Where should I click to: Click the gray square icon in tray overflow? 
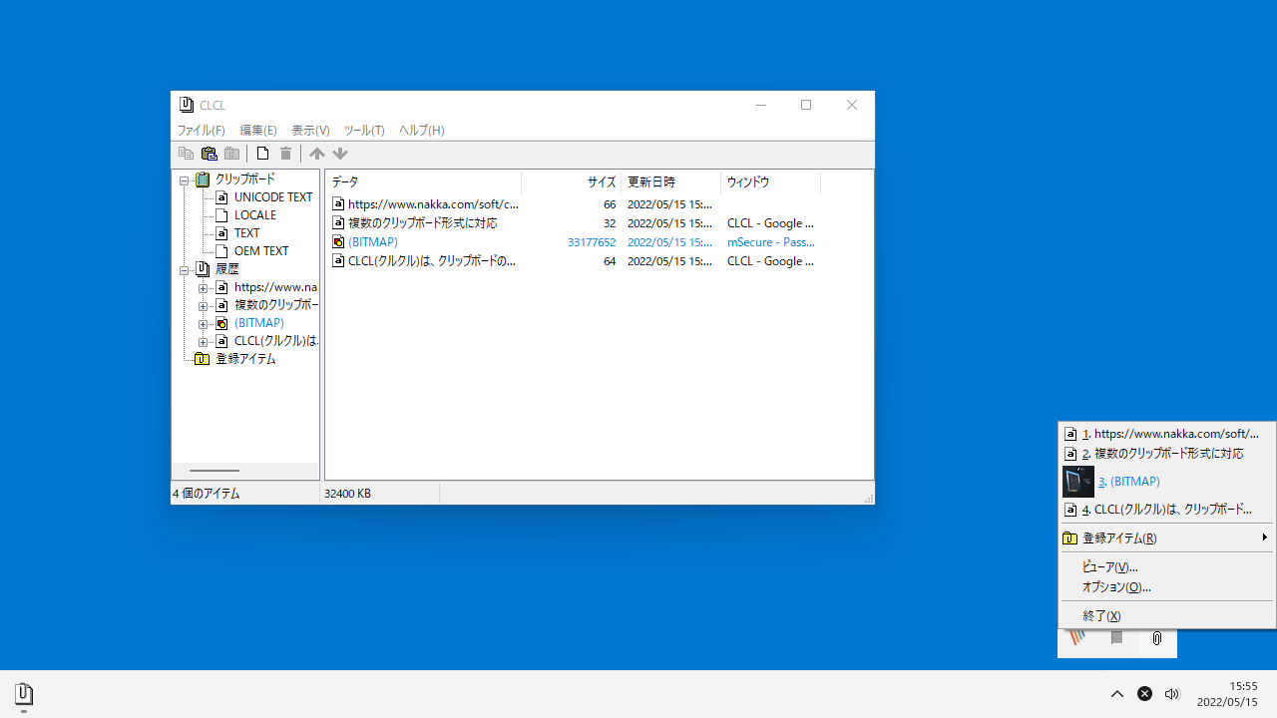(x=1117, y=638)
